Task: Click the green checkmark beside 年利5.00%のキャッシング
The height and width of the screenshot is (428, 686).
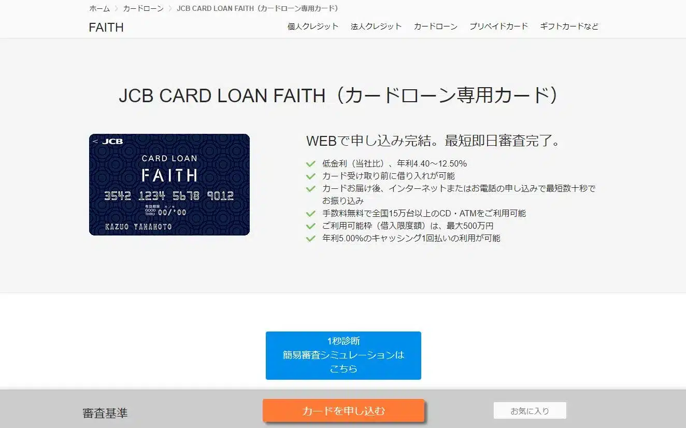Action: click(311, 238)
